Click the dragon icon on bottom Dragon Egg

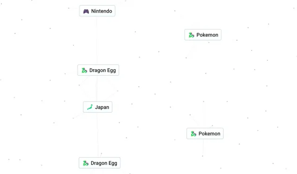pos(85,163)
